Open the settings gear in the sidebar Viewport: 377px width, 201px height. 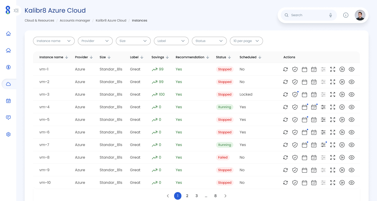pyautogui.click(x=8, y=134)
